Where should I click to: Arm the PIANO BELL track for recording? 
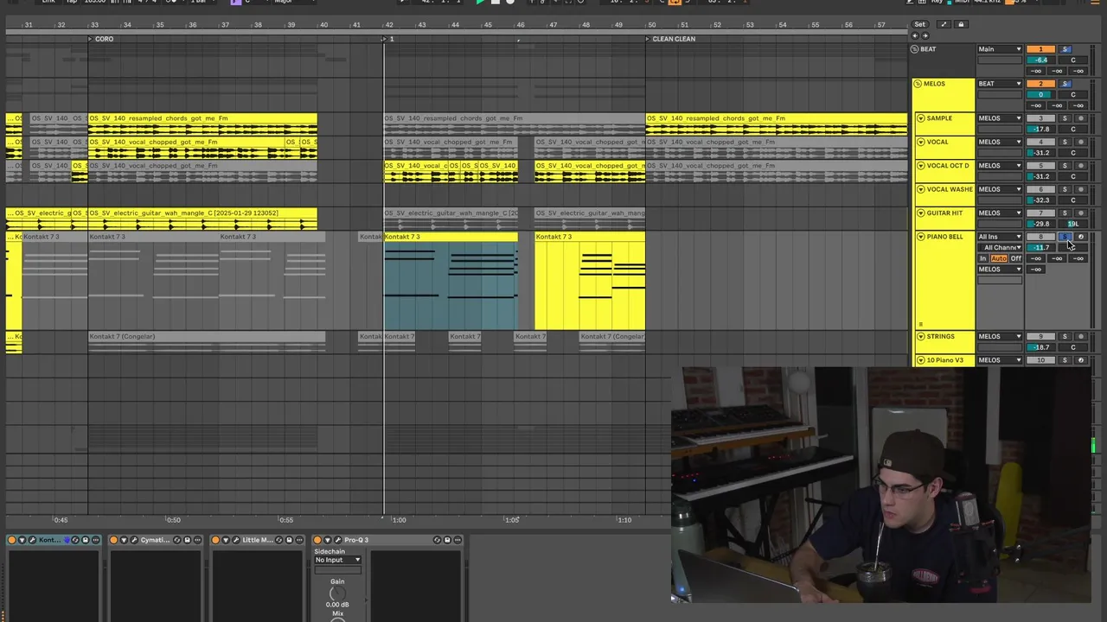1080,237
